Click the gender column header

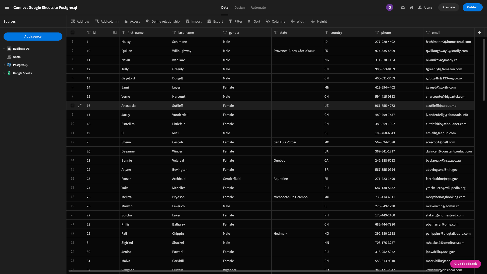pyautogui.click(x=246, y=32)
